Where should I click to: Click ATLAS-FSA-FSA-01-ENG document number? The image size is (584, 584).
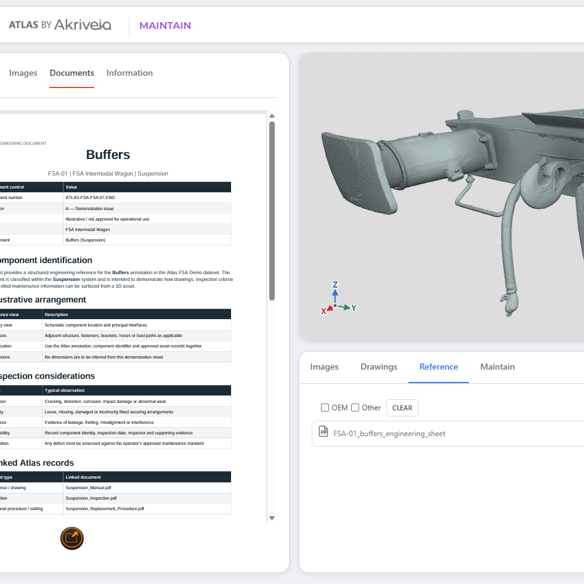click(x=90, y=197)
